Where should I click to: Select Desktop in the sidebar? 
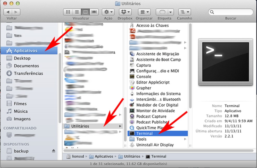(x=29, y=58)
